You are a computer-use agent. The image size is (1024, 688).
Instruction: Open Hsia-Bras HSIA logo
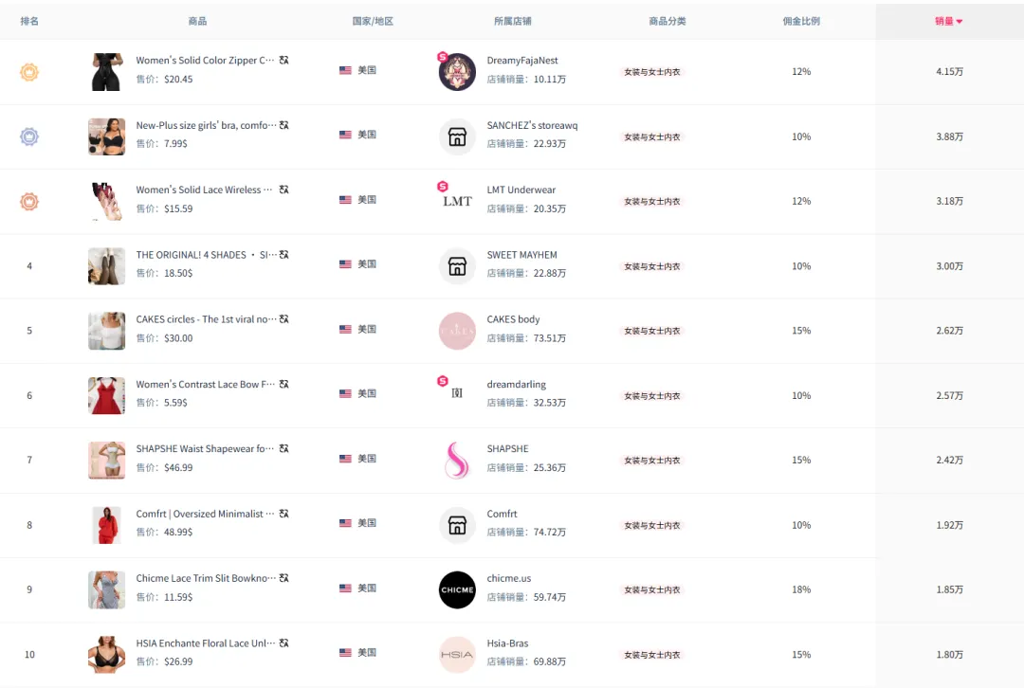457,654
